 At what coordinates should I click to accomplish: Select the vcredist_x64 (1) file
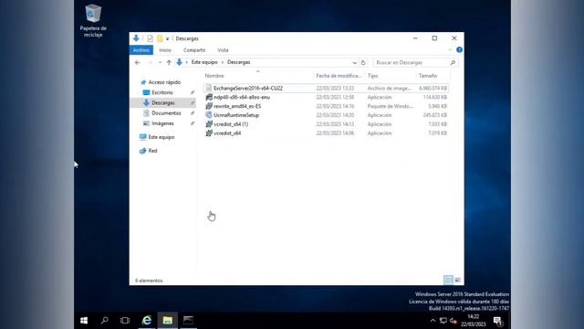(326, 124)
